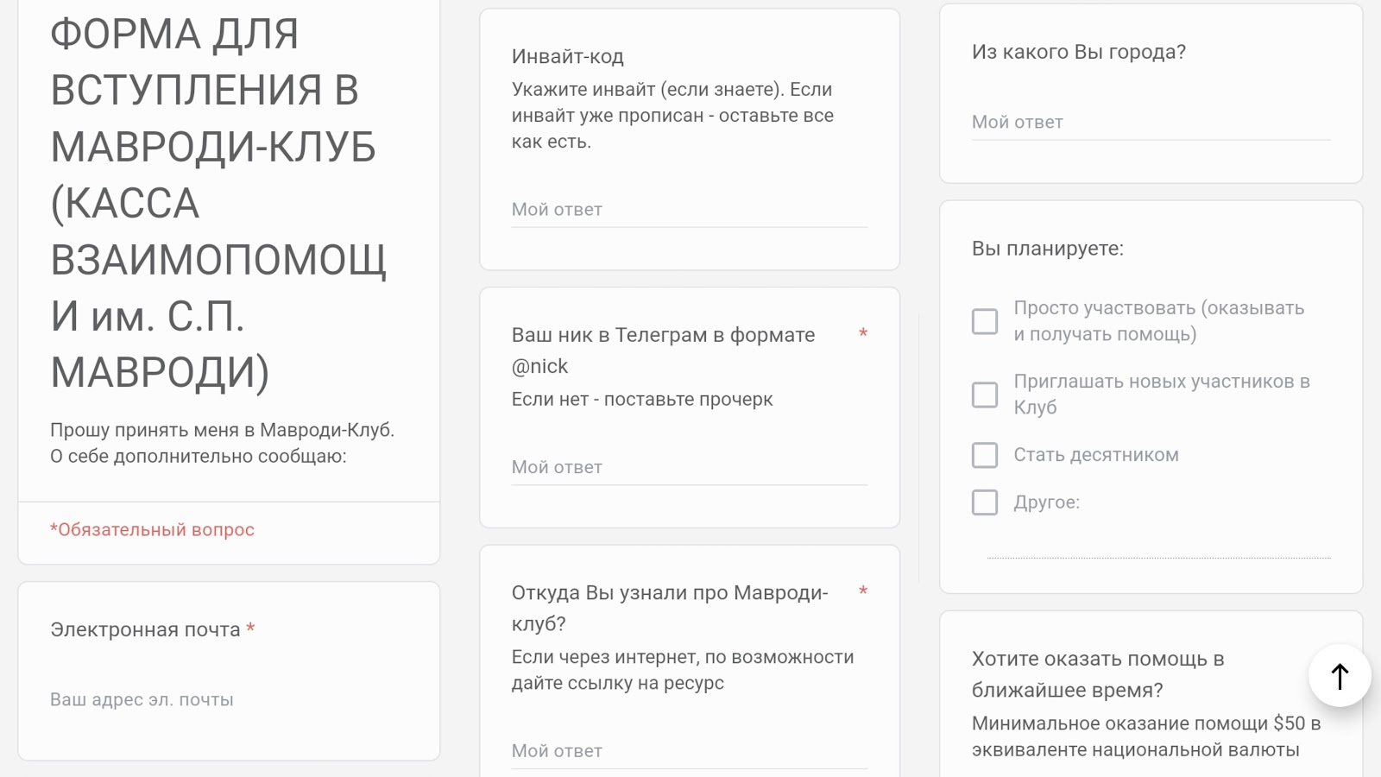Image resolution: width=1381 pixels, height=777 pixels.
Task: Click the form title 'ФОРМА ДЛЯ ВСТУПЛЕНИЯ'
Action: [x=218, y=203]
